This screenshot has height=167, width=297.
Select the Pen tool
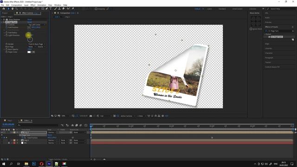point(46,9)
